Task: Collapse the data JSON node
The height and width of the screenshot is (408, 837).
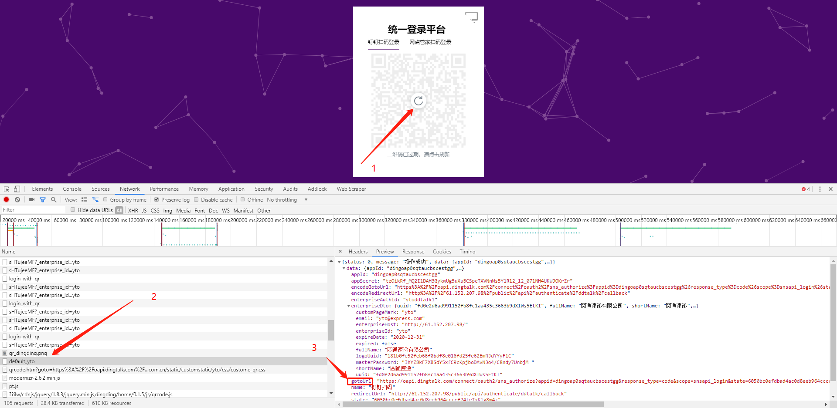Action: point(344,268)
